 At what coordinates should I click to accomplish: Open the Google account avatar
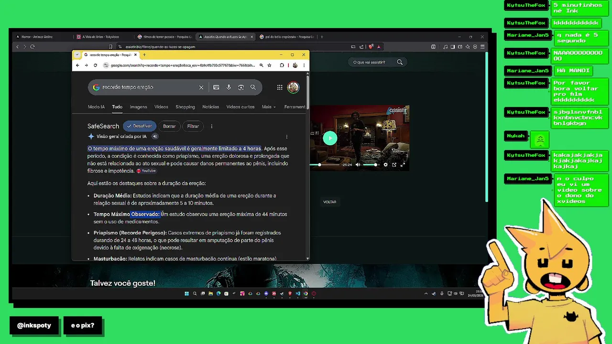pos(293,87)
